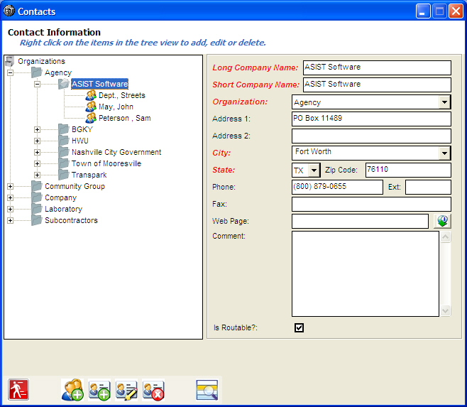Image resolution: width=467 pixels, height=407 pixels.
Task: Select ASIST Software in the tree
Action: tap(100, 84)
